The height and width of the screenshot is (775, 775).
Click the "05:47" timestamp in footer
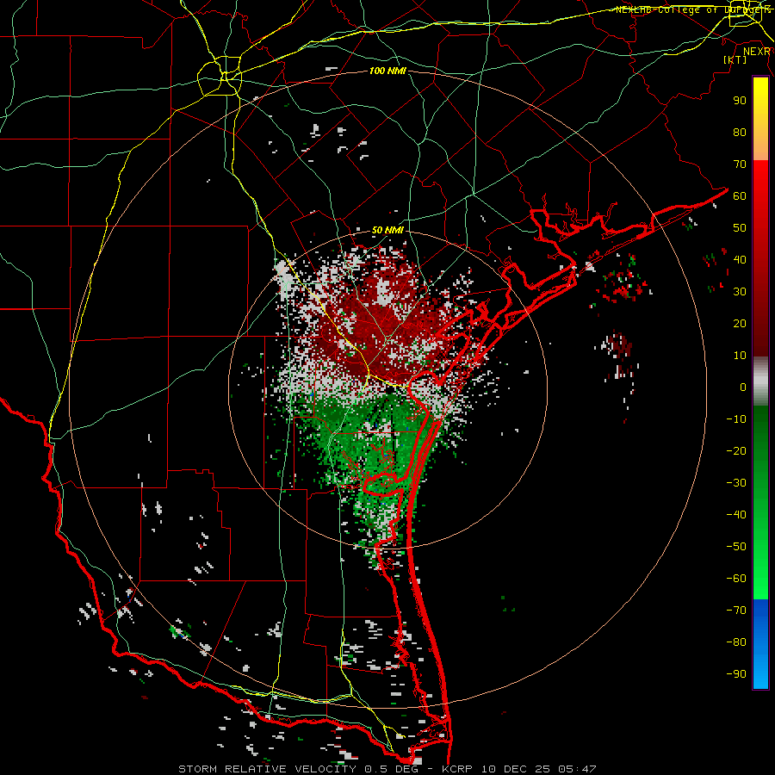pyautogui.click(x=577, y=769)
